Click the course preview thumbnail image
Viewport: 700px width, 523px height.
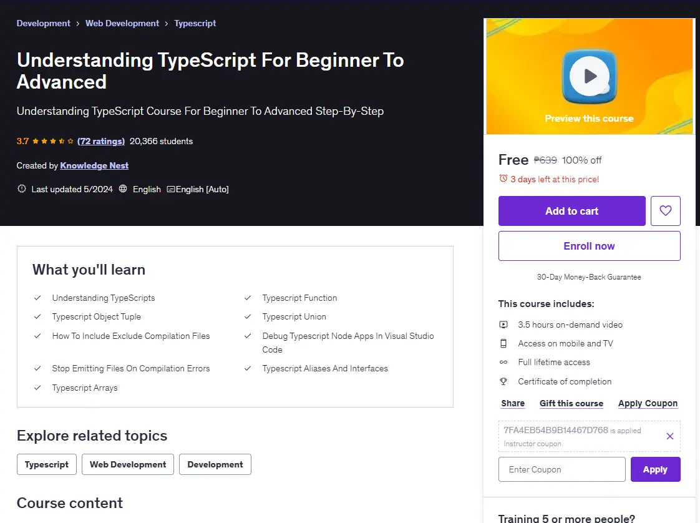(x=590, y=76)
